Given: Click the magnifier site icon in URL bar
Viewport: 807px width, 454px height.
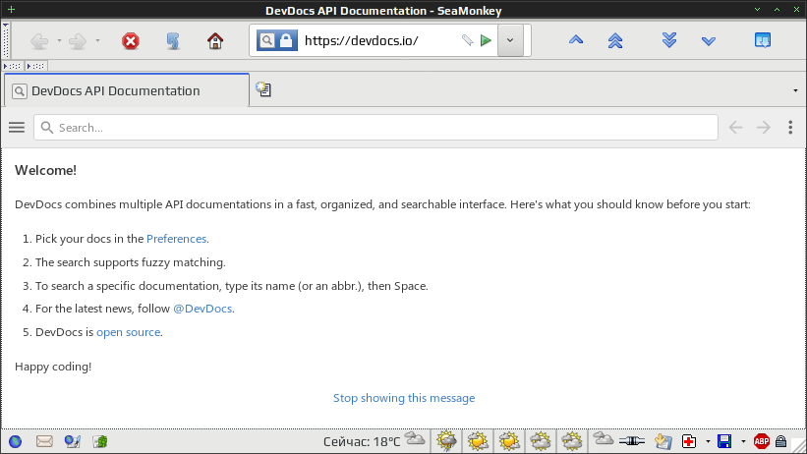Looking at the screenshot, I should point(266,40).
